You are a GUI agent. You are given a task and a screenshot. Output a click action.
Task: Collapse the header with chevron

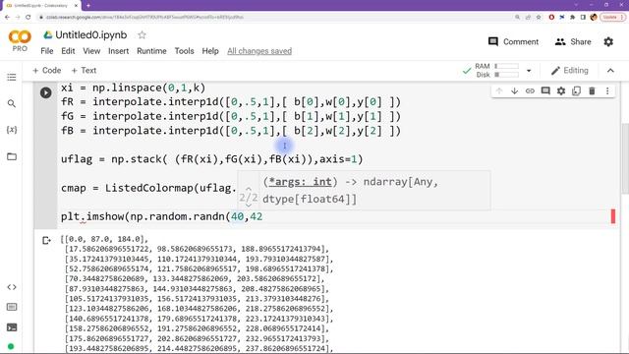610,71
